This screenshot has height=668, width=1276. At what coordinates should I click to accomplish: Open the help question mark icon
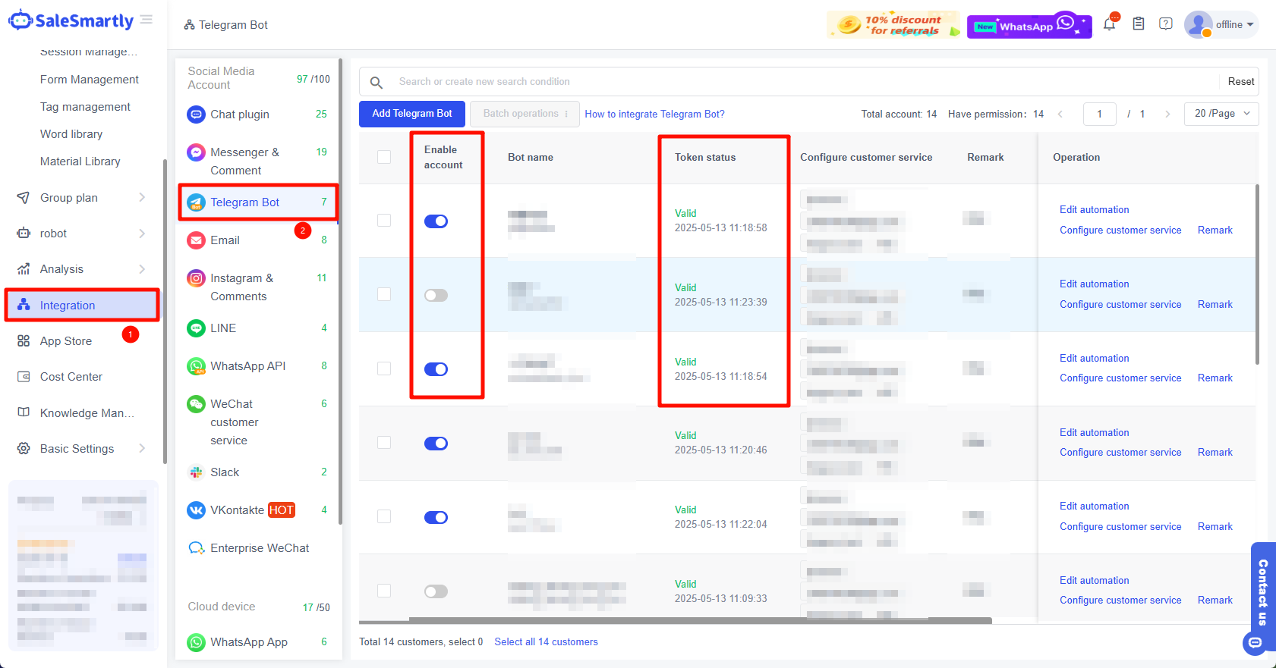click(1166, 24)
